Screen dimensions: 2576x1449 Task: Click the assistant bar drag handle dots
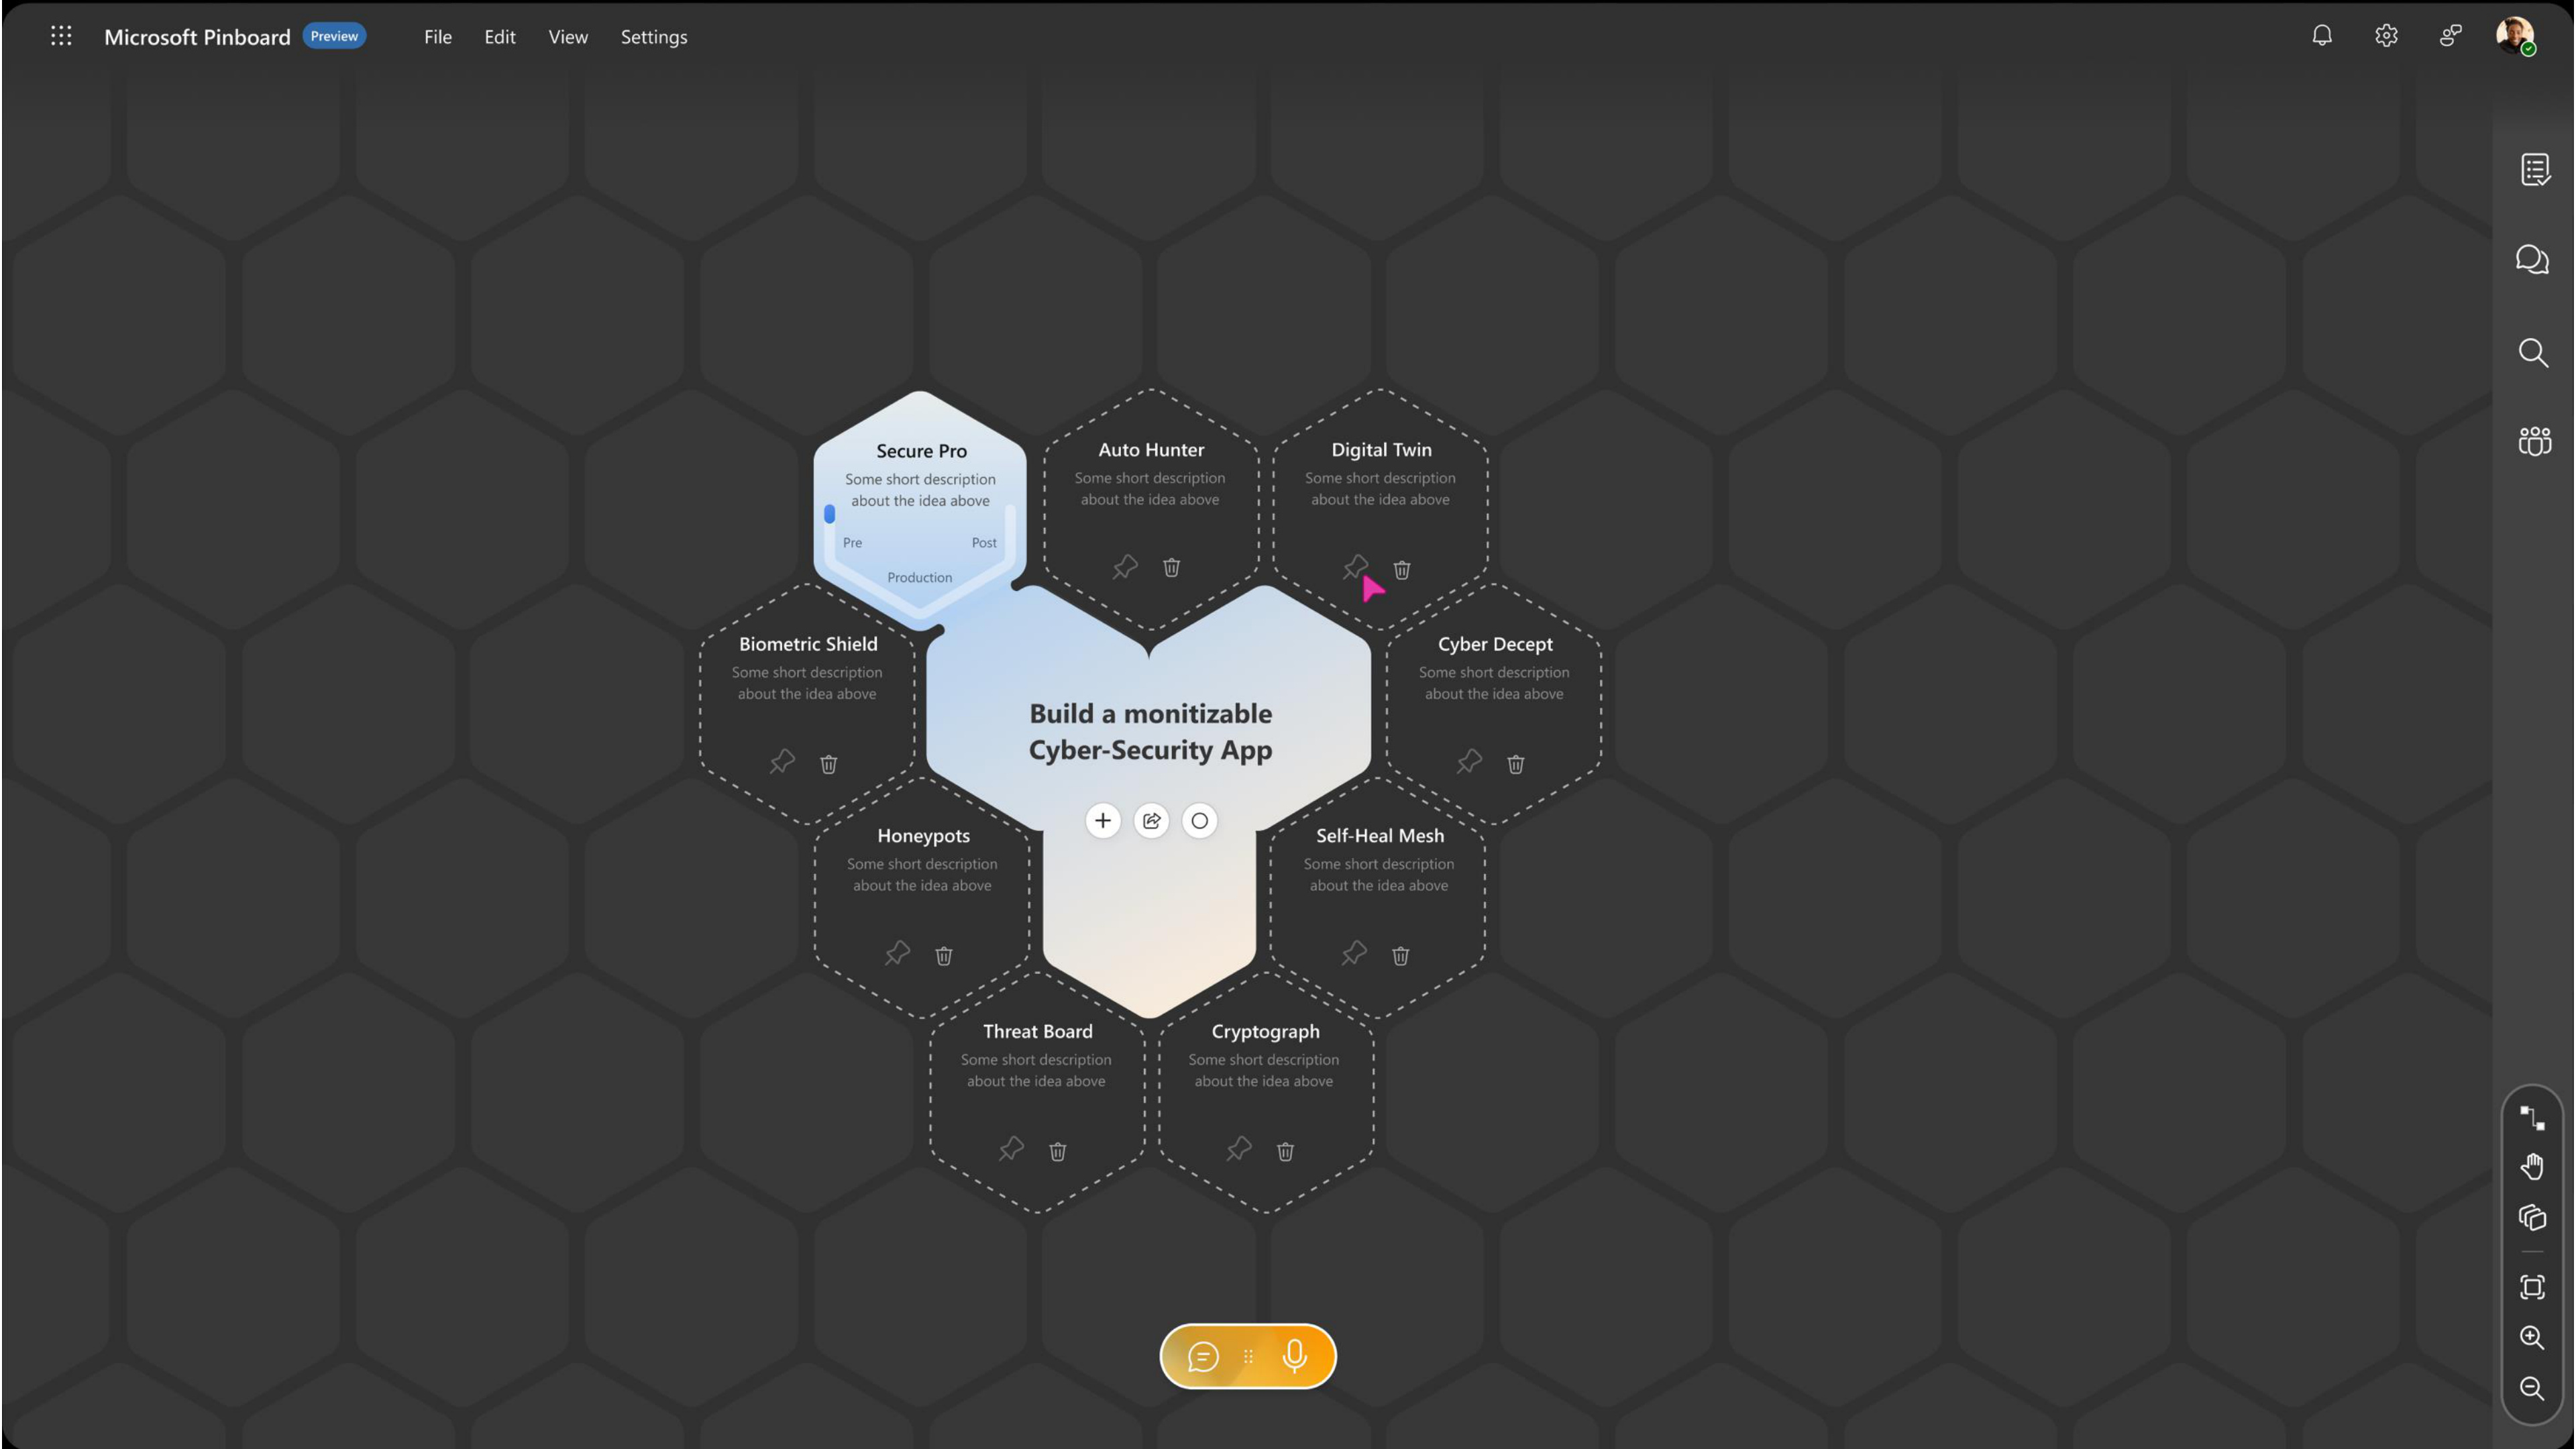(x=1248, y=1357)
